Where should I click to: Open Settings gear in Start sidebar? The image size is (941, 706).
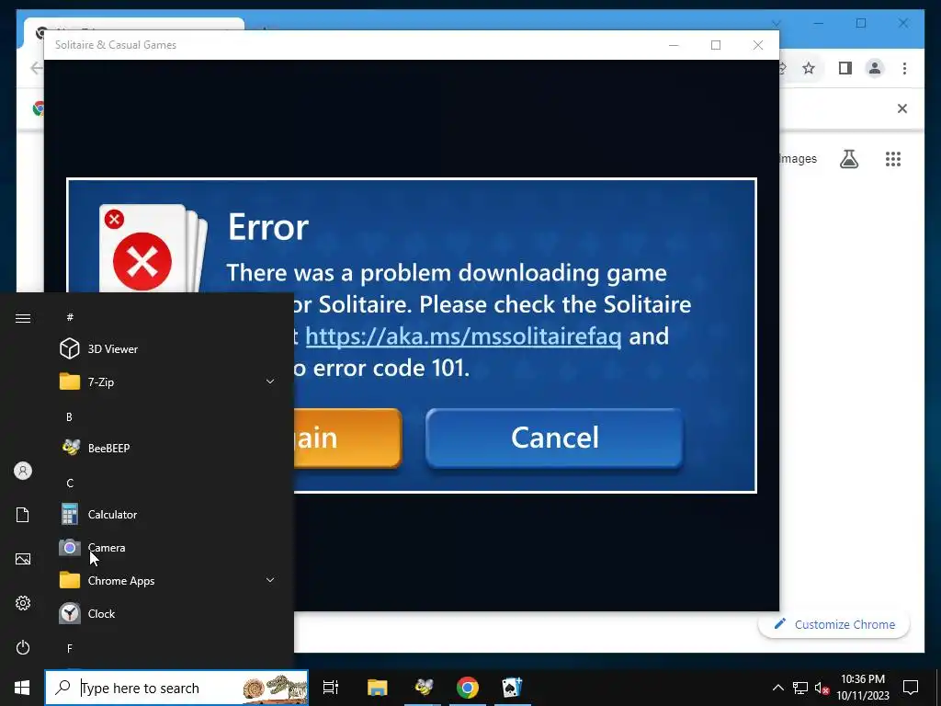click(23, 603)
